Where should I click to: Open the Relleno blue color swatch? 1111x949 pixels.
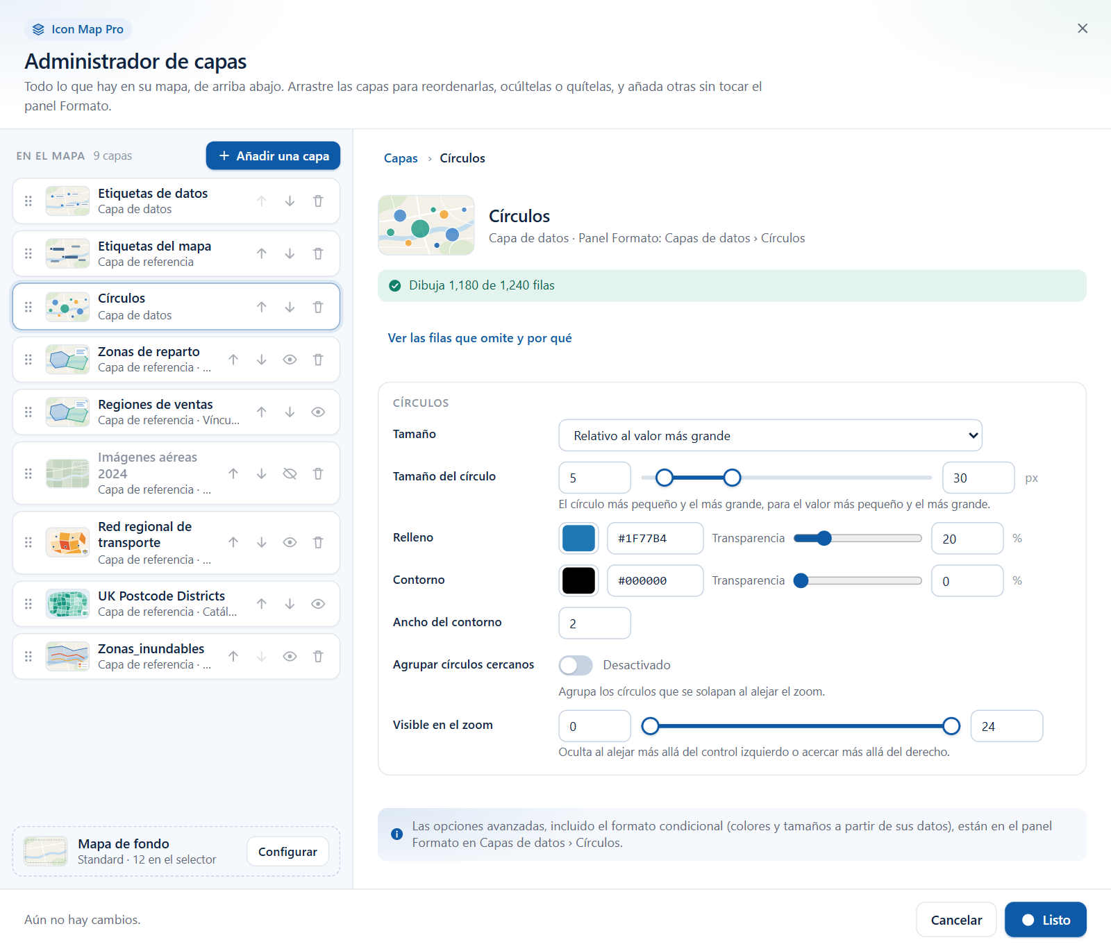coord(578,538)
